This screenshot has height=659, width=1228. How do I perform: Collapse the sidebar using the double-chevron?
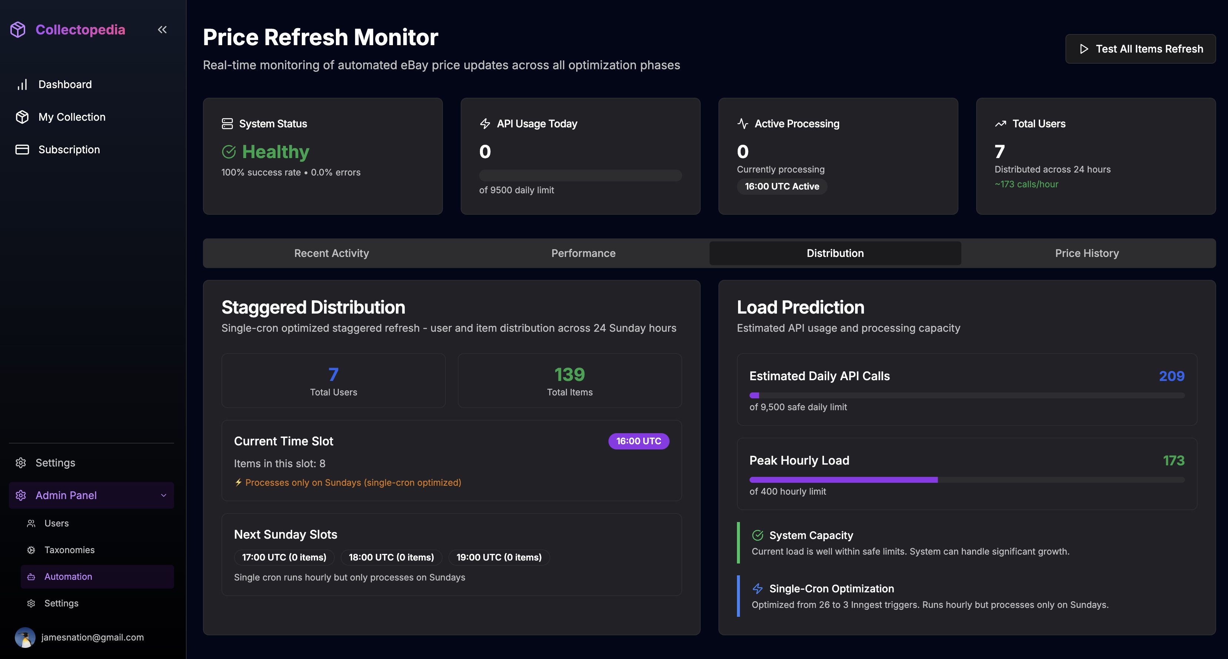pyautogui.click(x=162, y=30)
